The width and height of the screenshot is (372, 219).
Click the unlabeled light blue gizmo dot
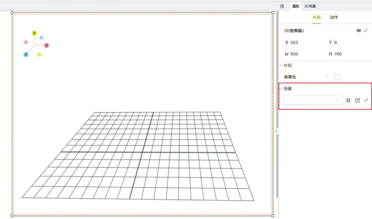coord(41,38)
